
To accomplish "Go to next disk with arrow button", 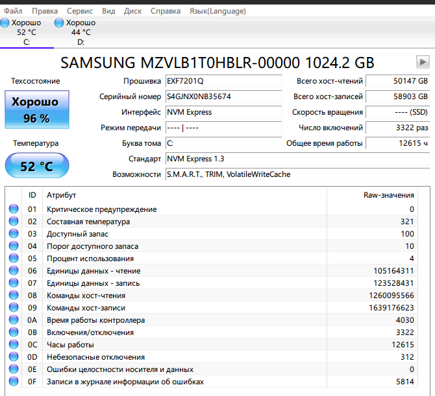I will 423,62.
